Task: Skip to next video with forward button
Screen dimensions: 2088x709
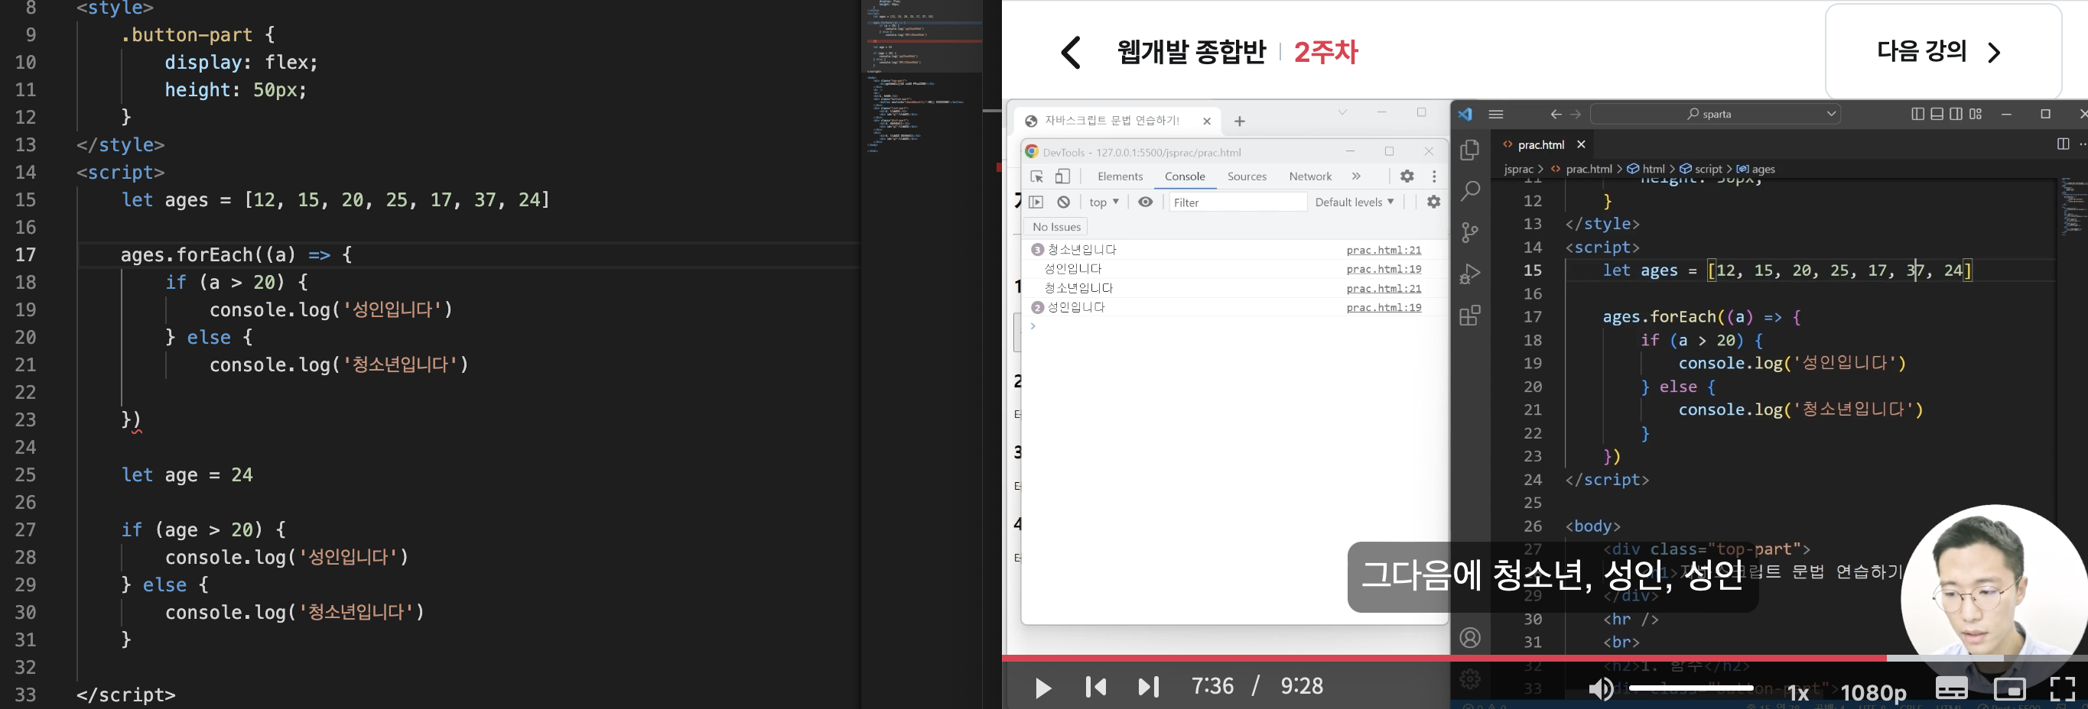Action: click(x=1149, y=687)
